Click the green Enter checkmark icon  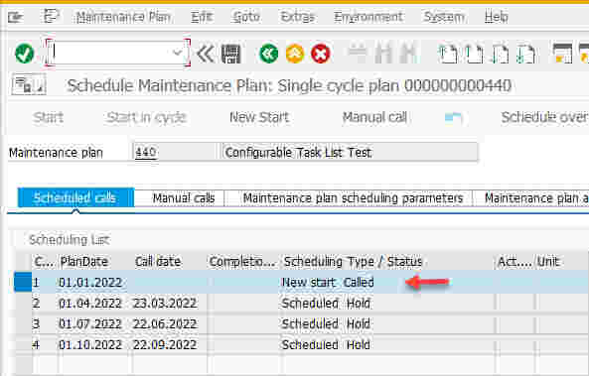(25, 54)
